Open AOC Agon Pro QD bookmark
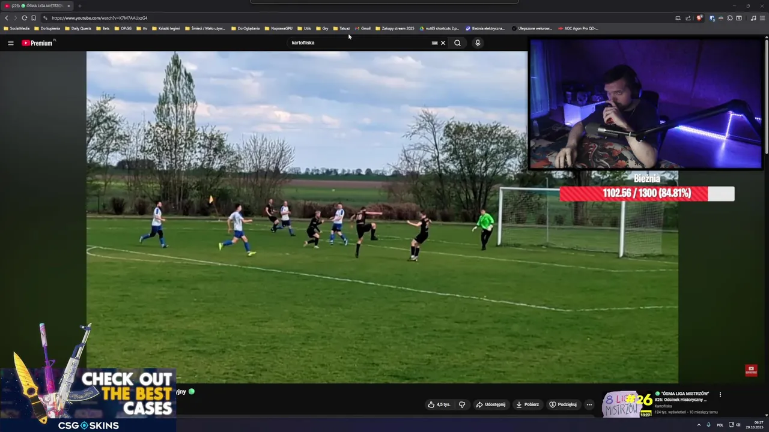This screenshot has width=769, height=432. [578, 28]
